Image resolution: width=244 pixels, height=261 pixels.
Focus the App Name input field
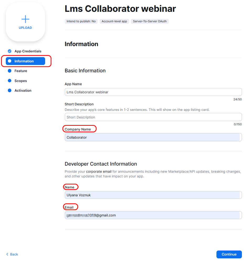153,92
